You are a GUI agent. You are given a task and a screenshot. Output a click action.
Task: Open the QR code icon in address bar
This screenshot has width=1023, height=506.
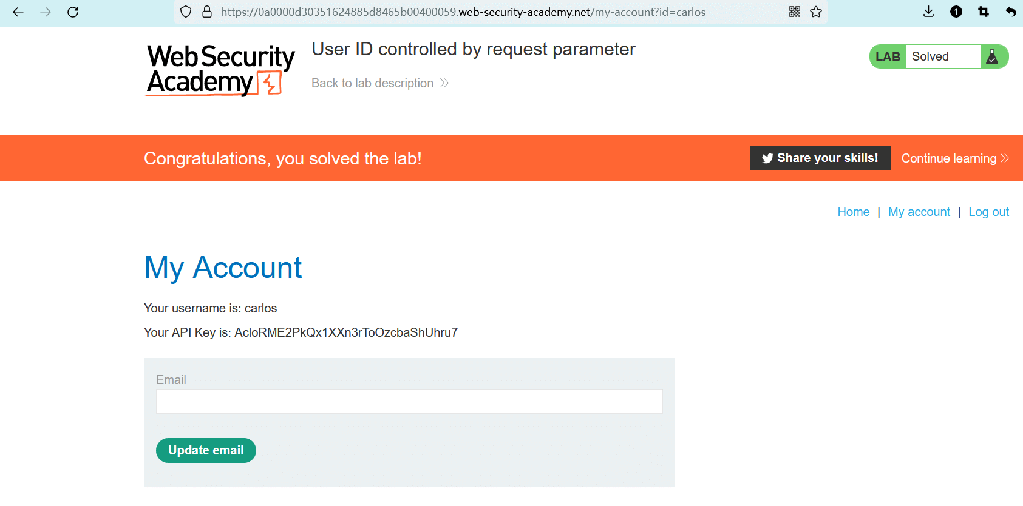click(x=795, y=12)
